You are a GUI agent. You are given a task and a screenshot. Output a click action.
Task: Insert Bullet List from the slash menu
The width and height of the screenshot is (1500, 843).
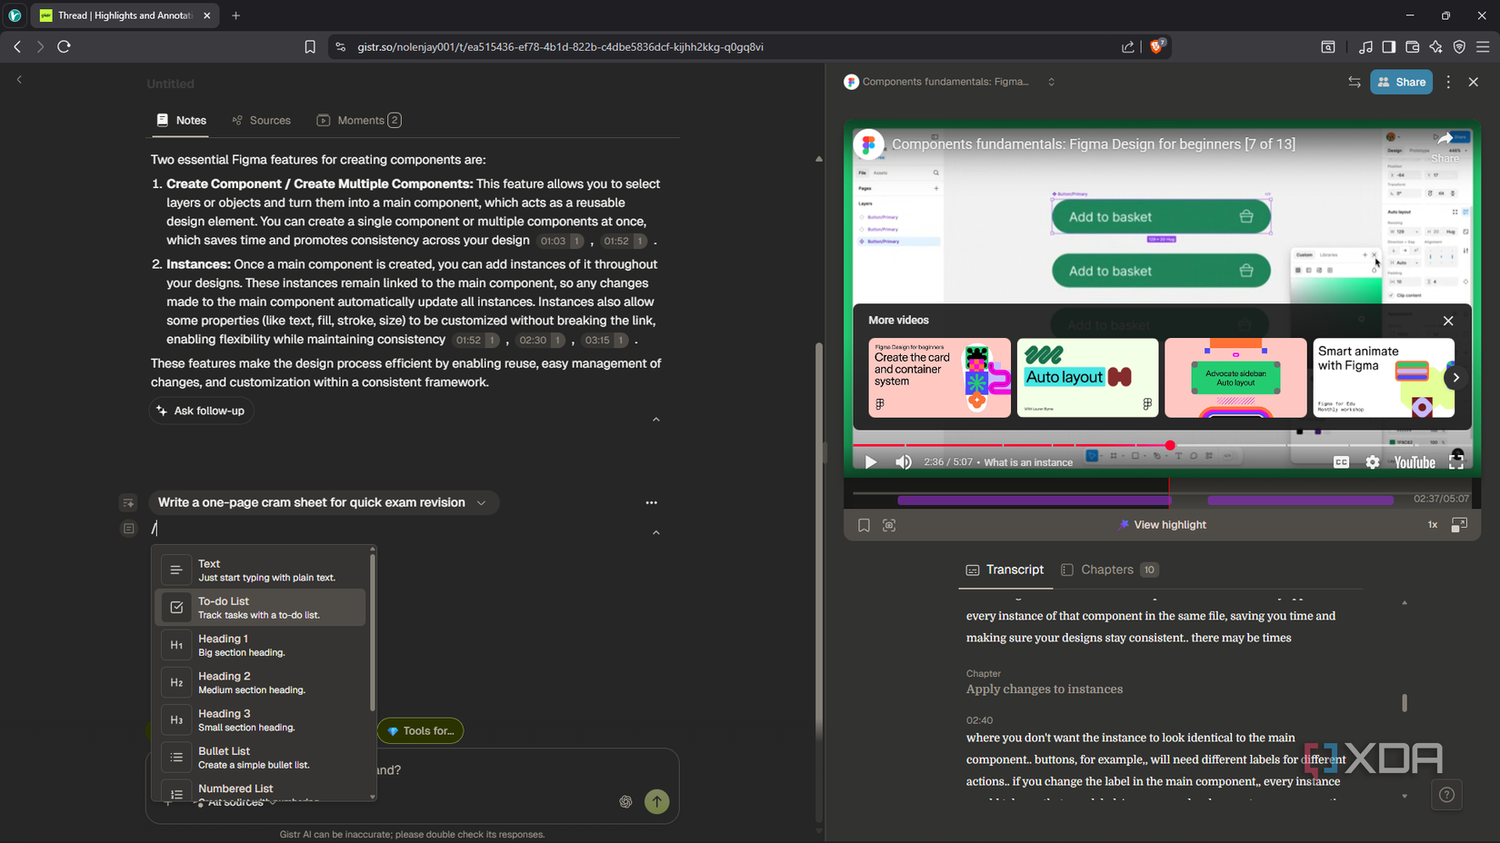pyautogui.click(x=262, y=758)
